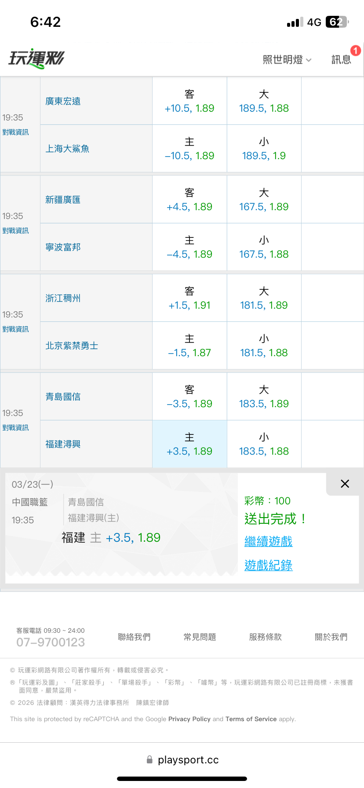Open the 訊息 notification badge
The width and height of the screenshot is (364, 788).
(356, 51)
